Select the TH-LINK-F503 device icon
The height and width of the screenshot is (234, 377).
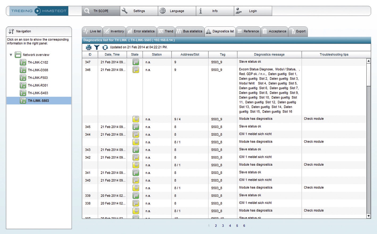(23, 78)
